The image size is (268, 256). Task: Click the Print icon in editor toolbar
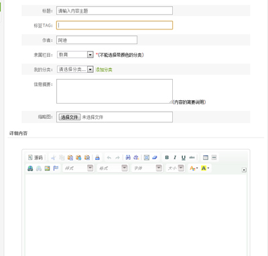97,158
